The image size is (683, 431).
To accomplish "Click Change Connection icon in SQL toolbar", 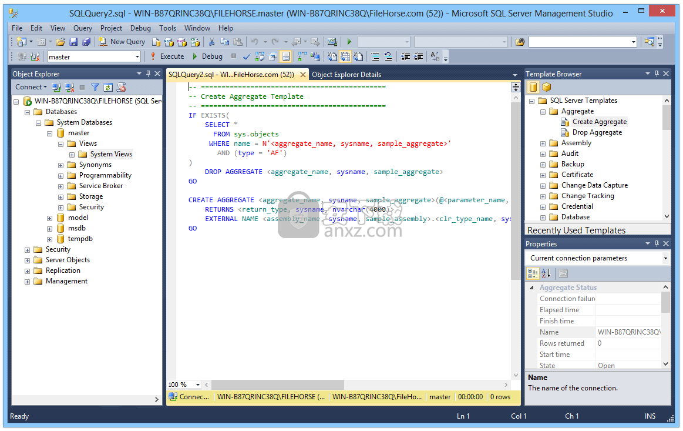I will [x=35, y=56].
